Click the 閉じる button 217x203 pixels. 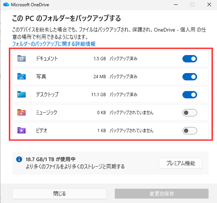click(59, 193)
